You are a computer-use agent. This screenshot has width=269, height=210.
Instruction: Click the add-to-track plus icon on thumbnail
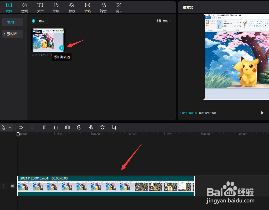click(62, 48)
